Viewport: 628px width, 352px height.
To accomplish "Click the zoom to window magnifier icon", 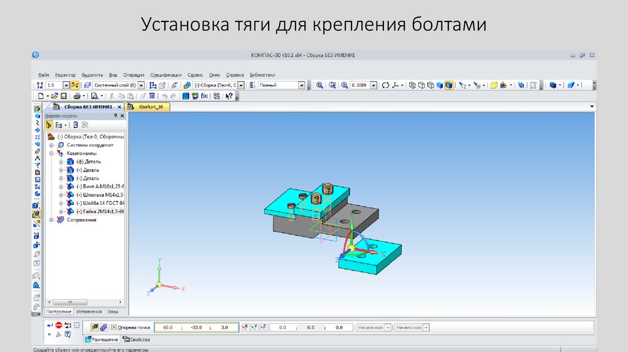I will click(320, 85).
